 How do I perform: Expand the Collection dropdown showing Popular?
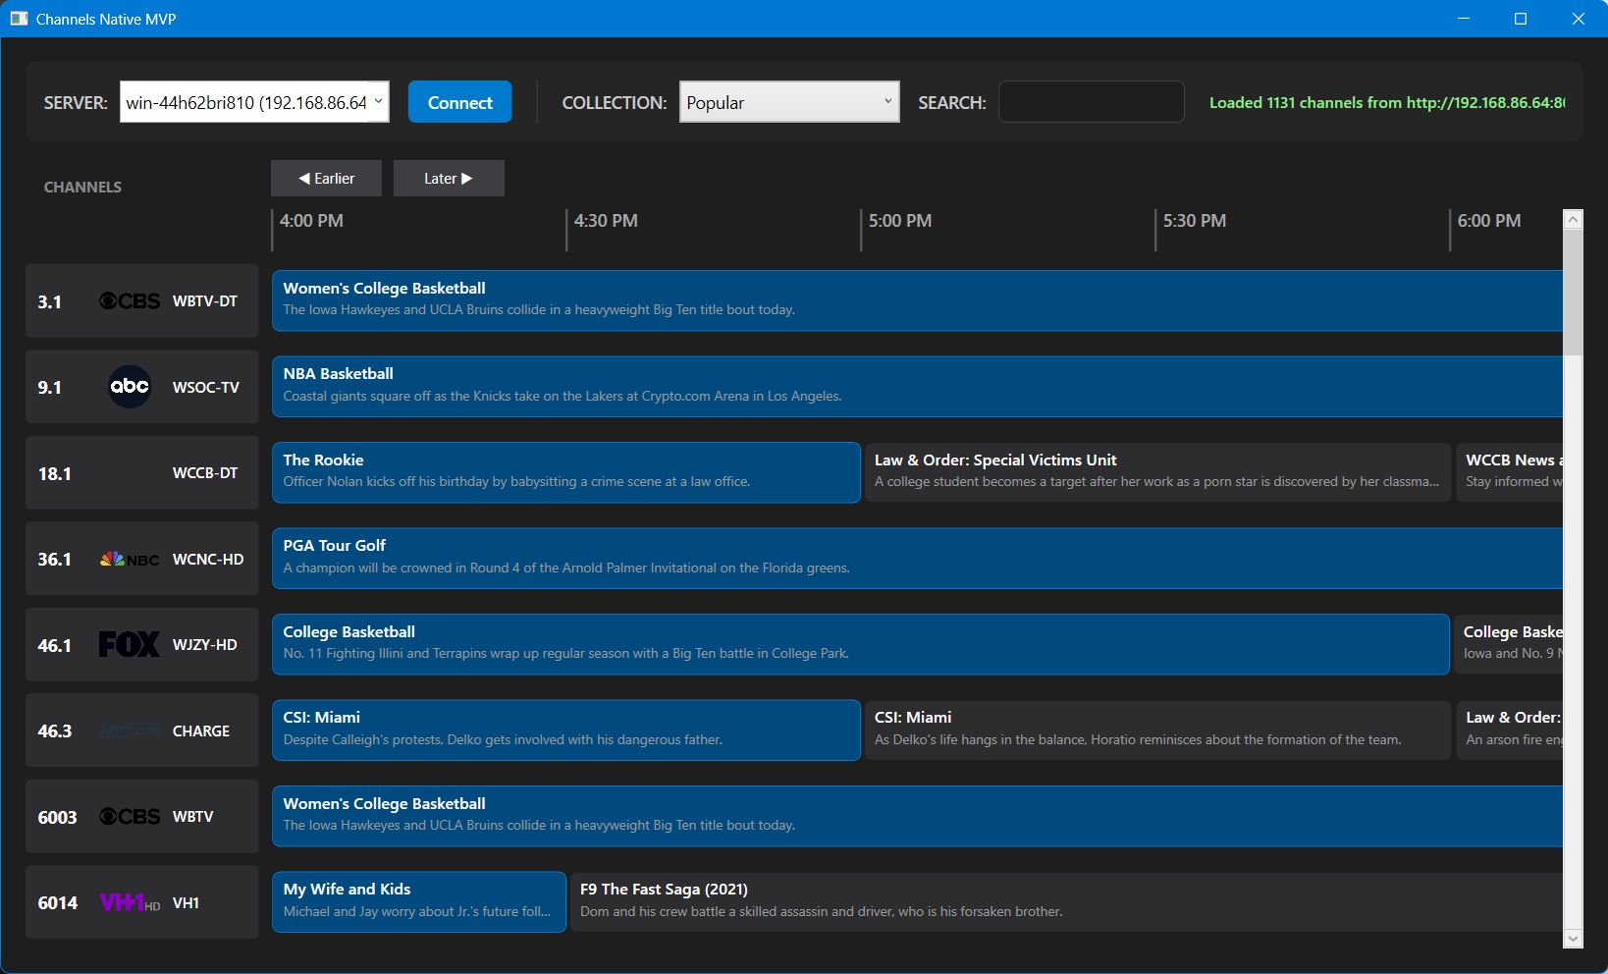pyautogui.click(x=886, y=102)
